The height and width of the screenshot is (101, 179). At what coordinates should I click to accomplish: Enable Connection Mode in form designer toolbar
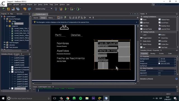click(62, 17)
